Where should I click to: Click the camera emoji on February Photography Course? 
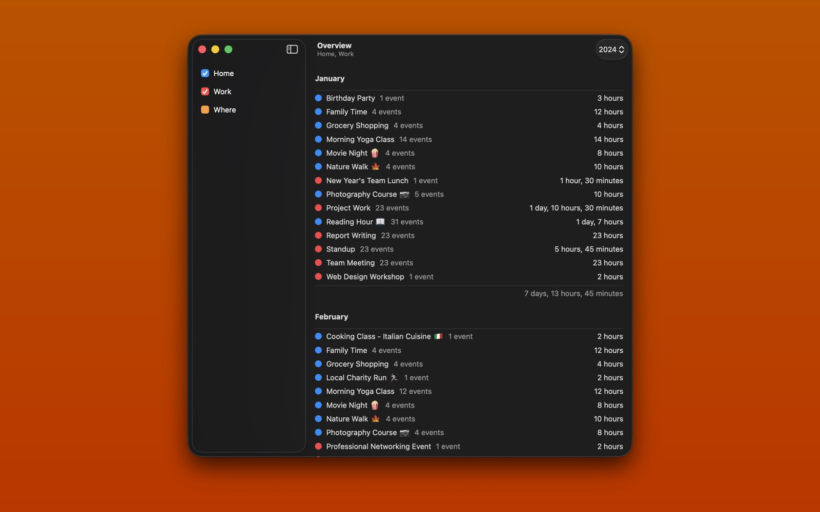tap(404, 433)
